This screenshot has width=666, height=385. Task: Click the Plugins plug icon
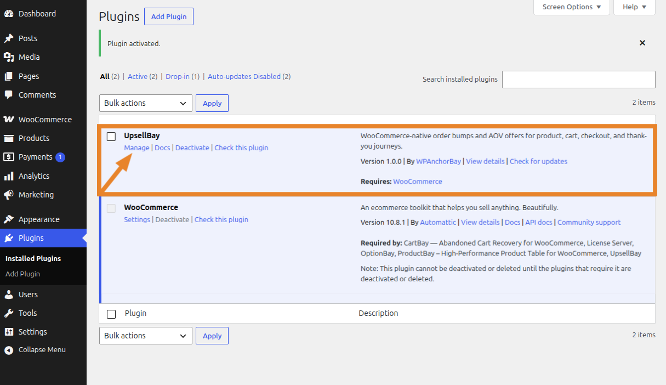[x=9, y=238]
